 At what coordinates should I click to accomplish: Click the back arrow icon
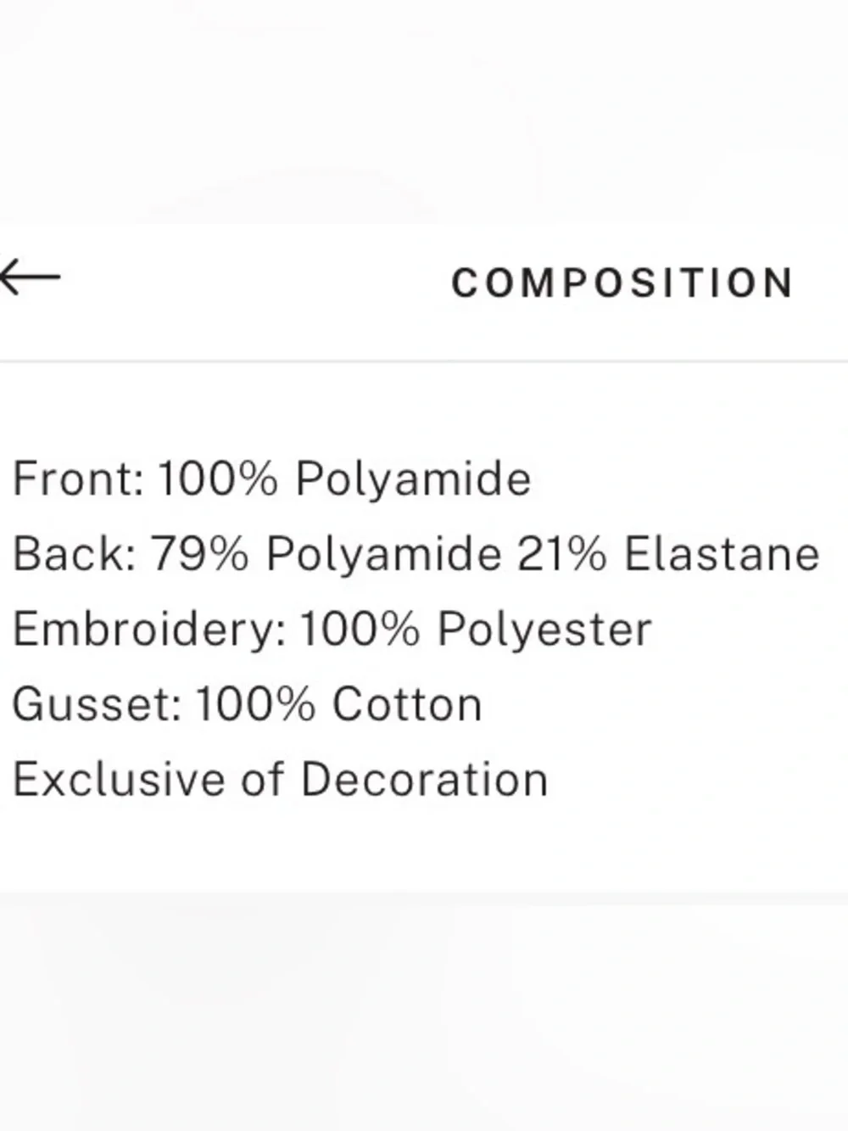point(31,277)
